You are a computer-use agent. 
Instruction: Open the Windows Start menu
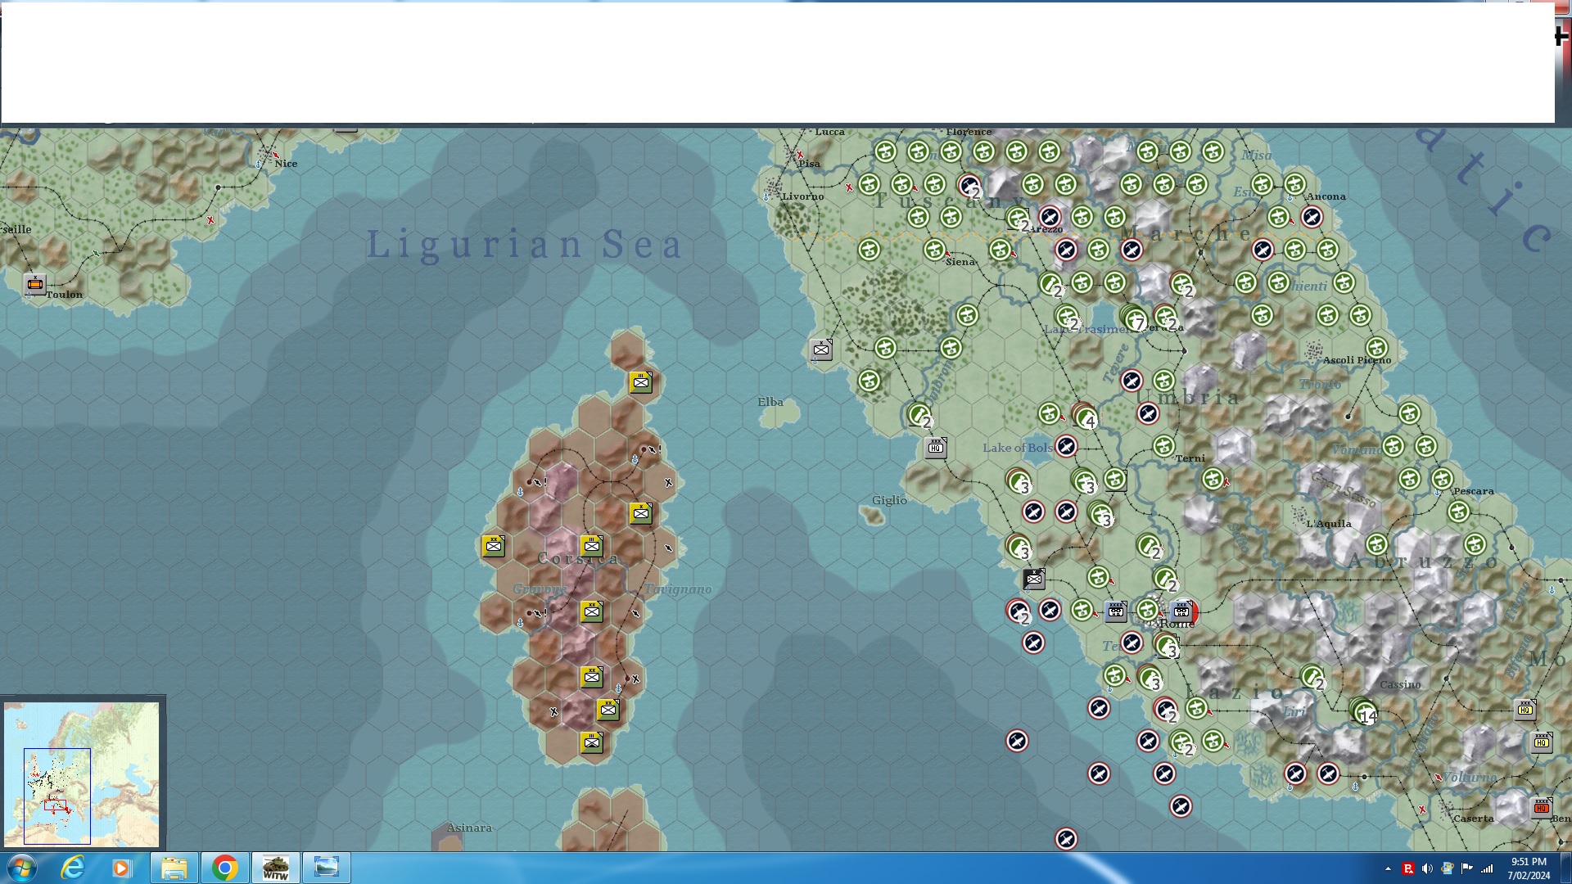tap(21, 868)
